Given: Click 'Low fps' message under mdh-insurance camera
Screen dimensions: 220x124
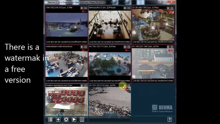Looking at the screenshot, I should [x=67, y=81].
